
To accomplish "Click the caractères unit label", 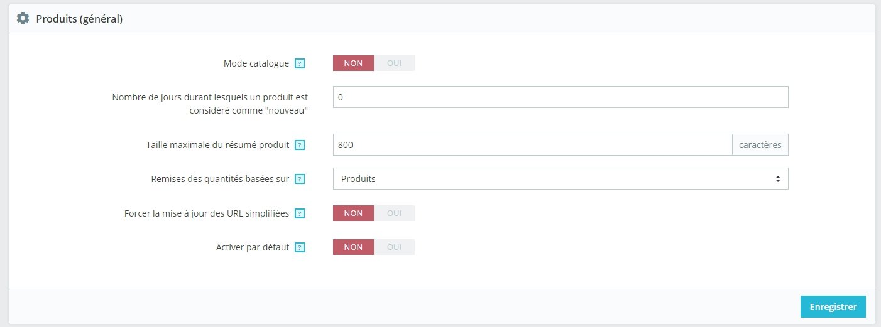I will pyautogui.click(x=760, y=145).
